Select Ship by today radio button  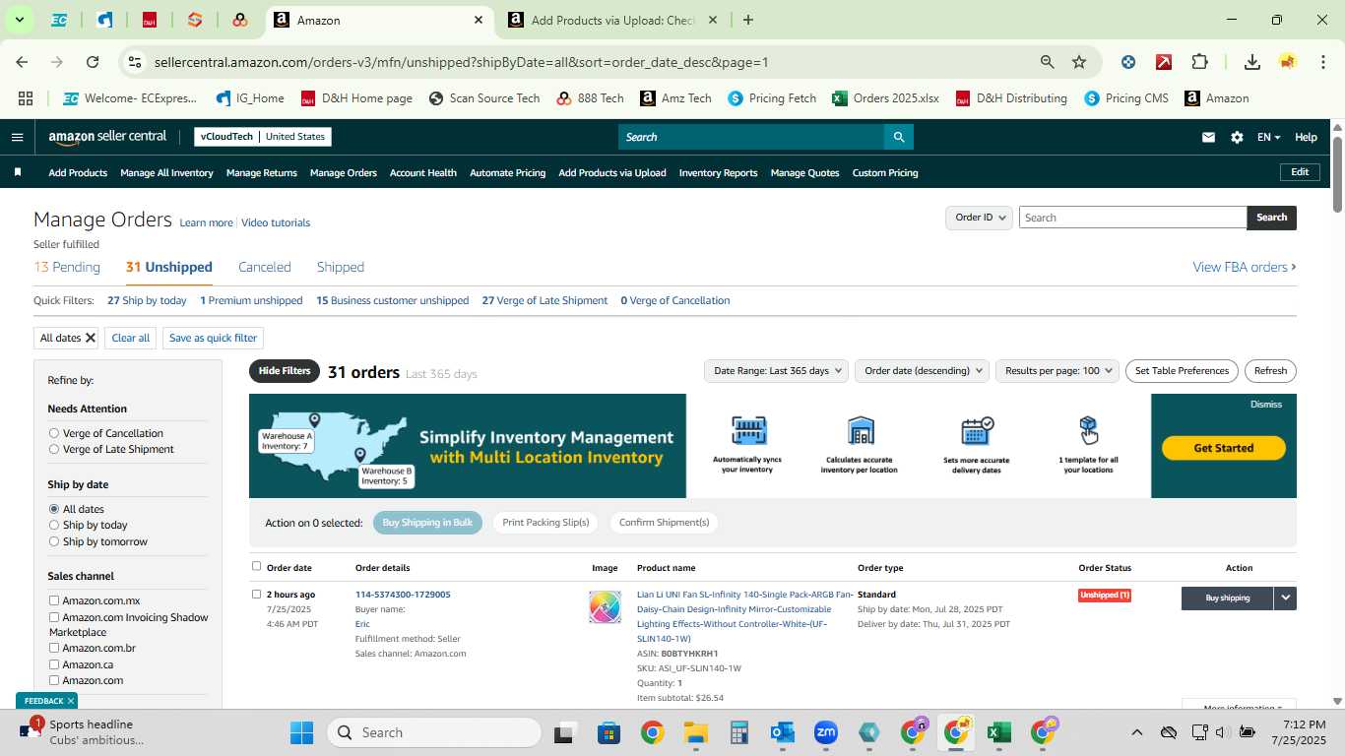pos(54,525)
